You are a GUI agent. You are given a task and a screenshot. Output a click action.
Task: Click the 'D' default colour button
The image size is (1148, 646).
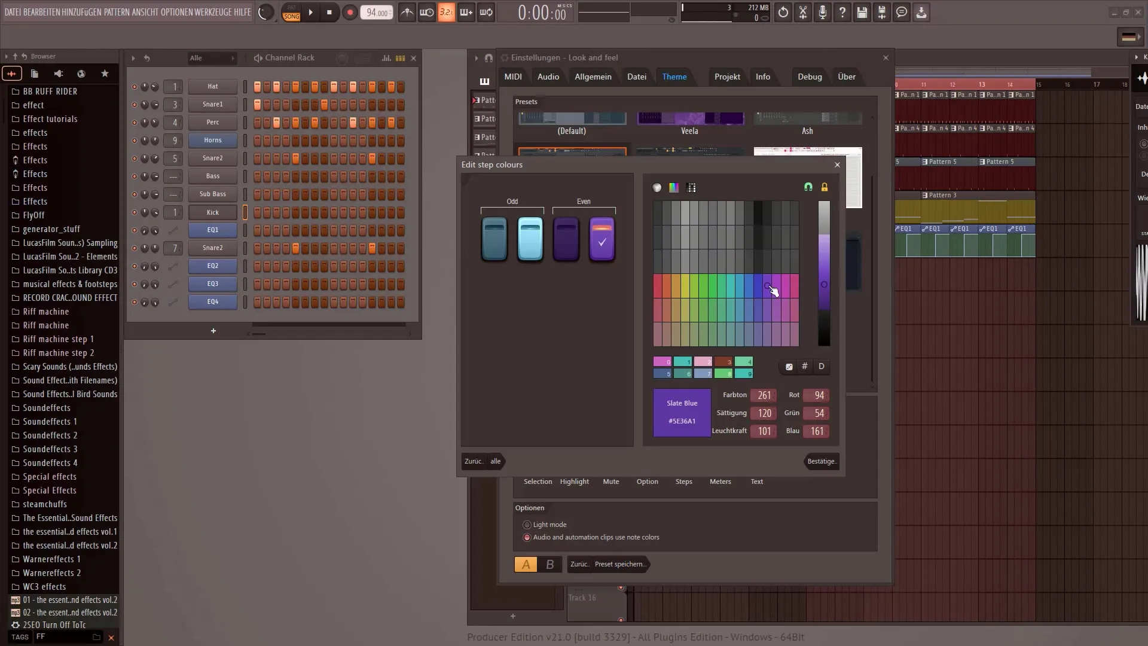[x=822, y=367]
